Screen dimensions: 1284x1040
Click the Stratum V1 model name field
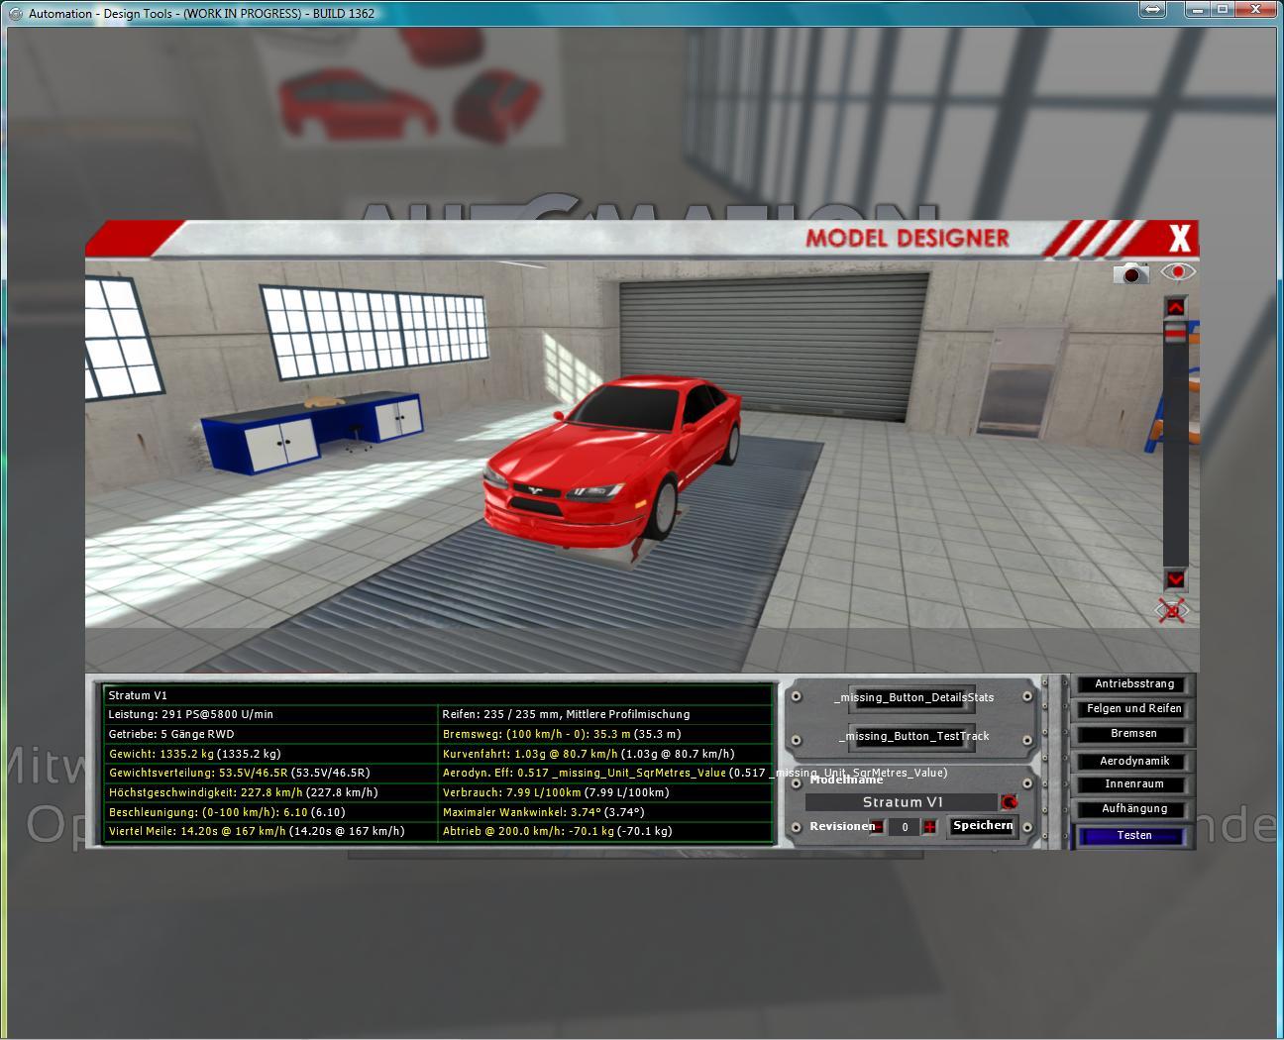point(902,802)
